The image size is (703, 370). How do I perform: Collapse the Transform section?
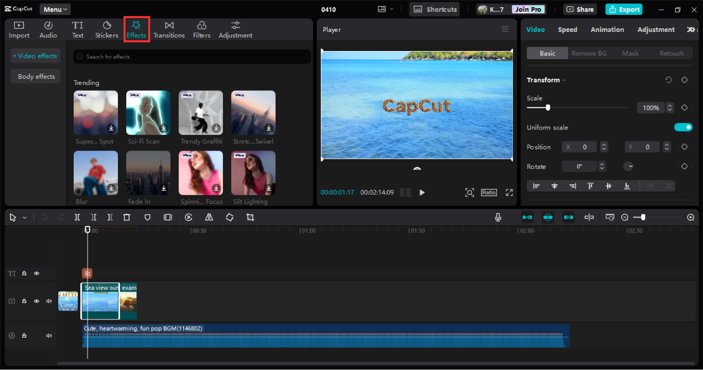(x=564, y=80)
